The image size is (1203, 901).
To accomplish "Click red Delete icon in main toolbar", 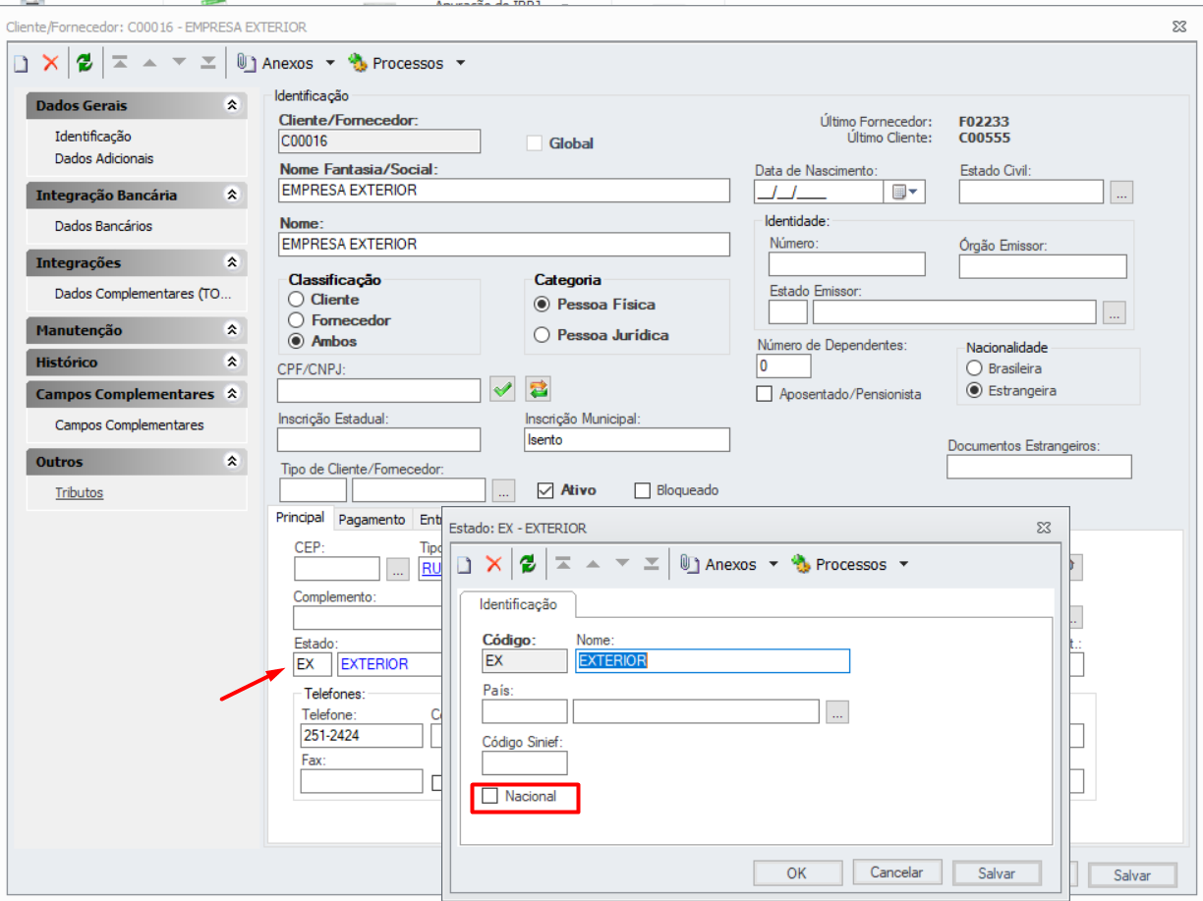I will [50, 64].
